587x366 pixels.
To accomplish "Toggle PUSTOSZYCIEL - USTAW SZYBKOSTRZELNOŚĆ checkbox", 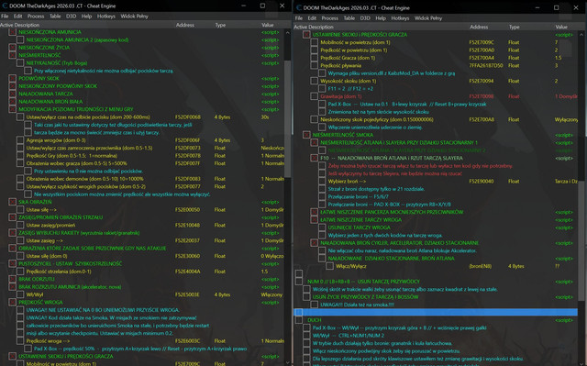I will pyautogui.click(x=12, y=264).
